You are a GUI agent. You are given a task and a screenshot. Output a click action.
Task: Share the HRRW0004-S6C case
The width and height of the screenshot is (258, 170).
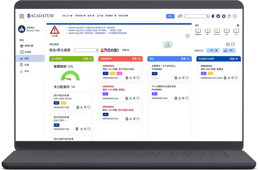click(134, 78)
